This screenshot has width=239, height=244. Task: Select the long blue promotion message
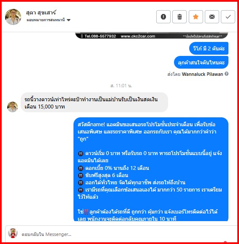tap(151, 169)
